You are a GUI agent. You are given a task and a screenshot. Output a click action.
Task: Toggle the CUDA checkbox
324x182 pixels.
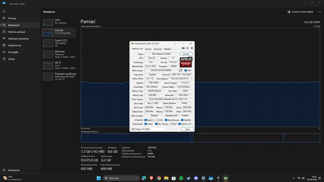pyautogui.click(x=156, y=120)
